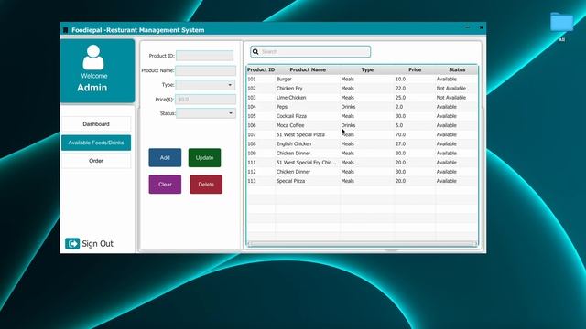Viewport: 586px width, 329px height.
Task: Select the Cocktail Pizza row
Action: pos(363,116)
